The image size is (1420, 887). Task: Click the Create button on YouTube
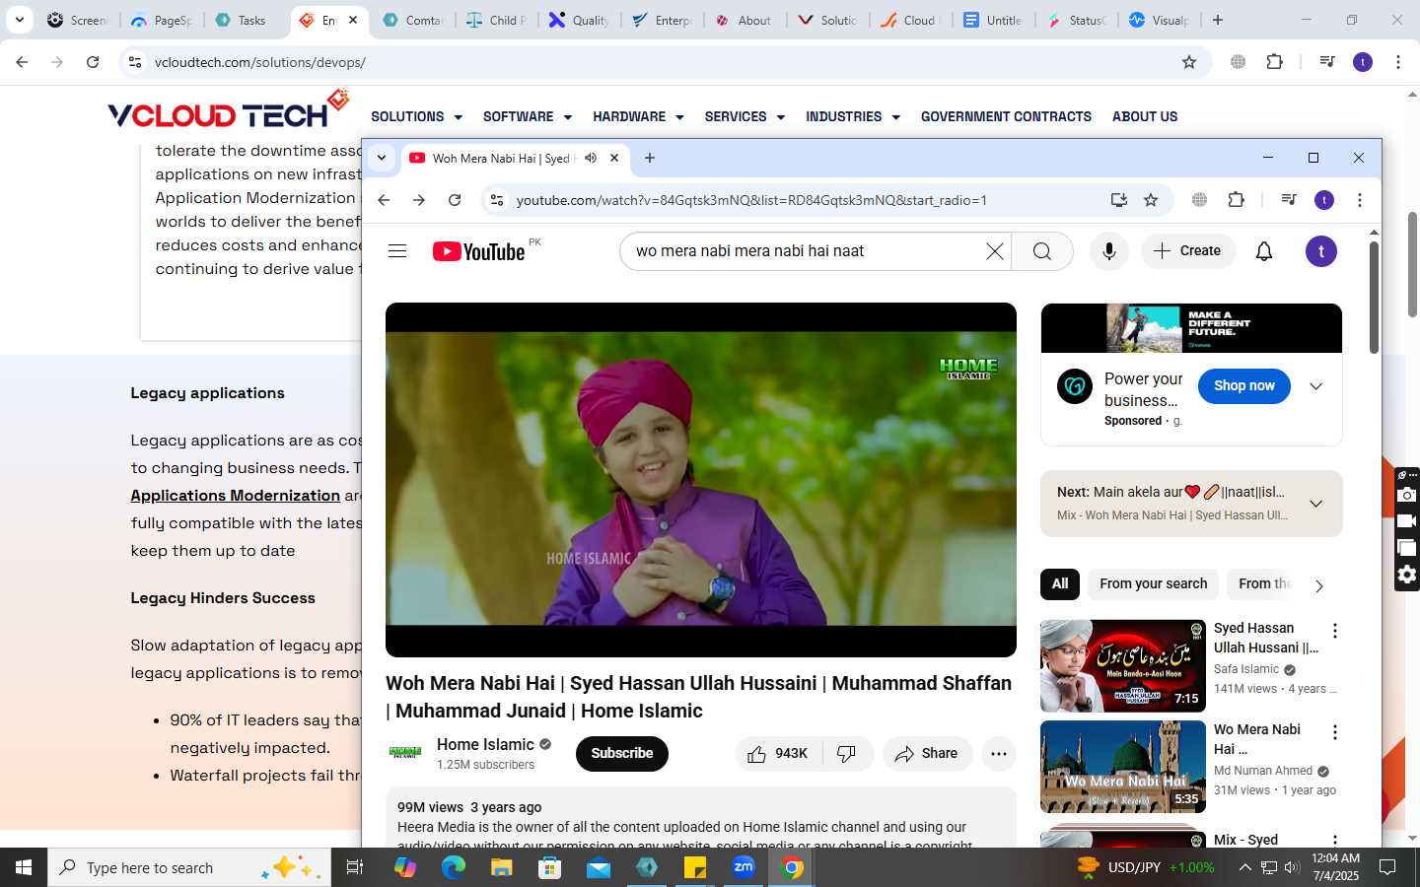pyautogui.click(x=1188, y=251)
